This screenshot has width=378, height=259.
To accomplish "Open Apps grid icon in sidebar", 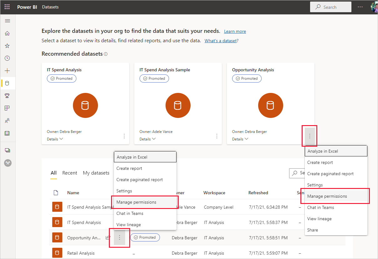I will coord(7,108).
